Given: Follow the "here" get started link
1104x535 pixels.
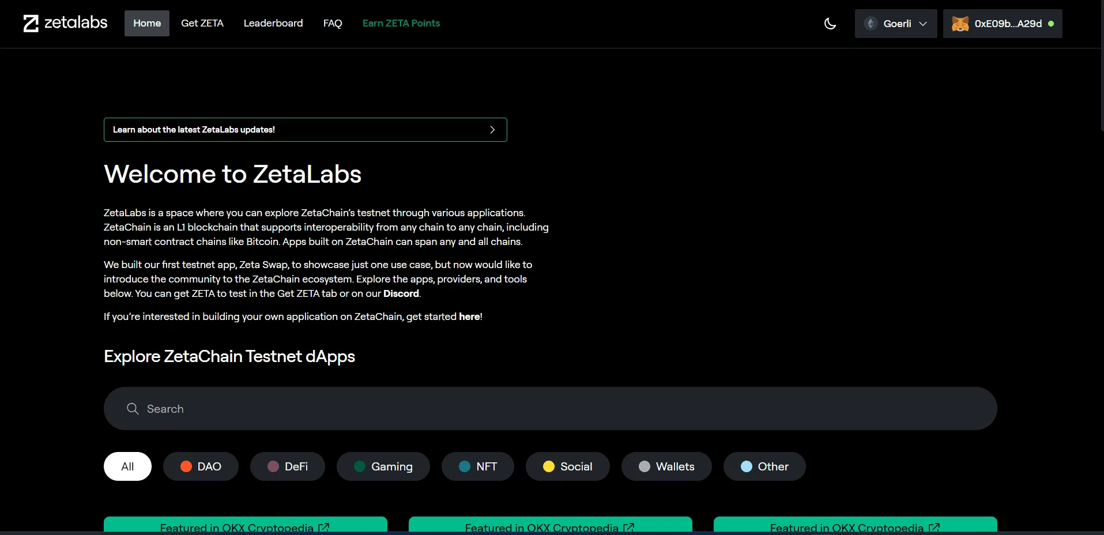Looking at the screenshot, I should pos(469,317).
